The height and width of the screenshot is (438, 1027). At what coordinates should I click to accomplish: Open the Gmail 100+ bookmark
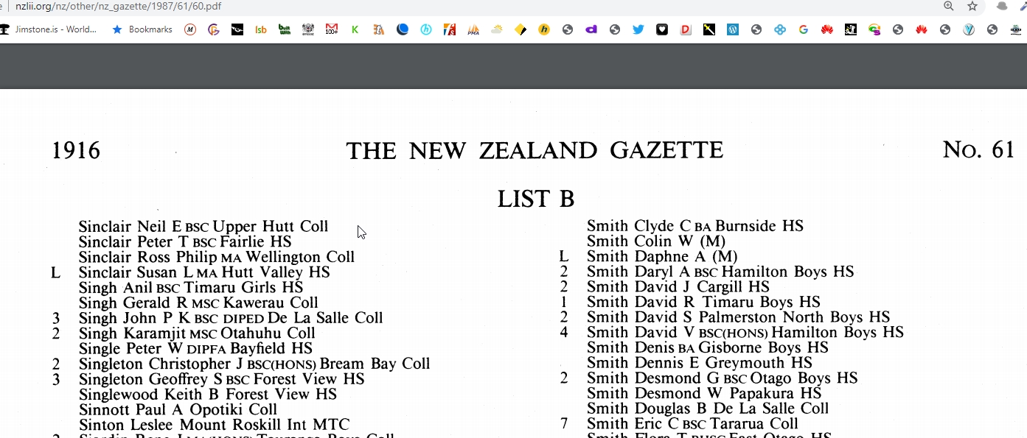point(332,29)
